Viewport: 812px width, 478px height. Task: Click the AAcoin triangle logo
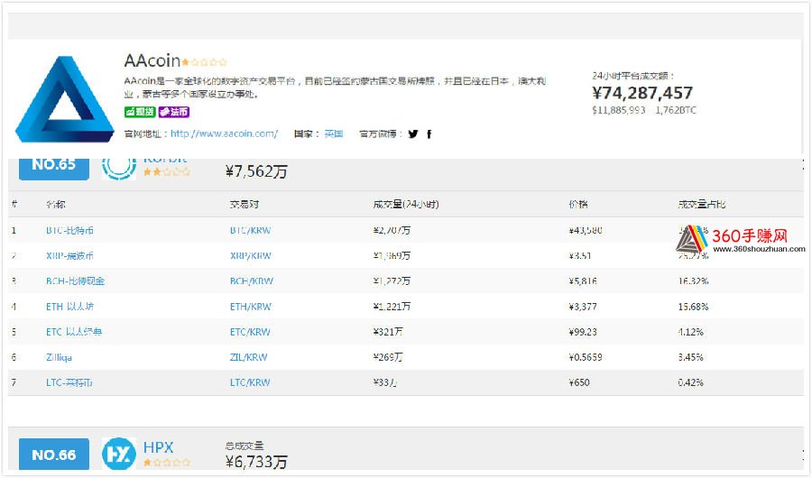(65, 98)
